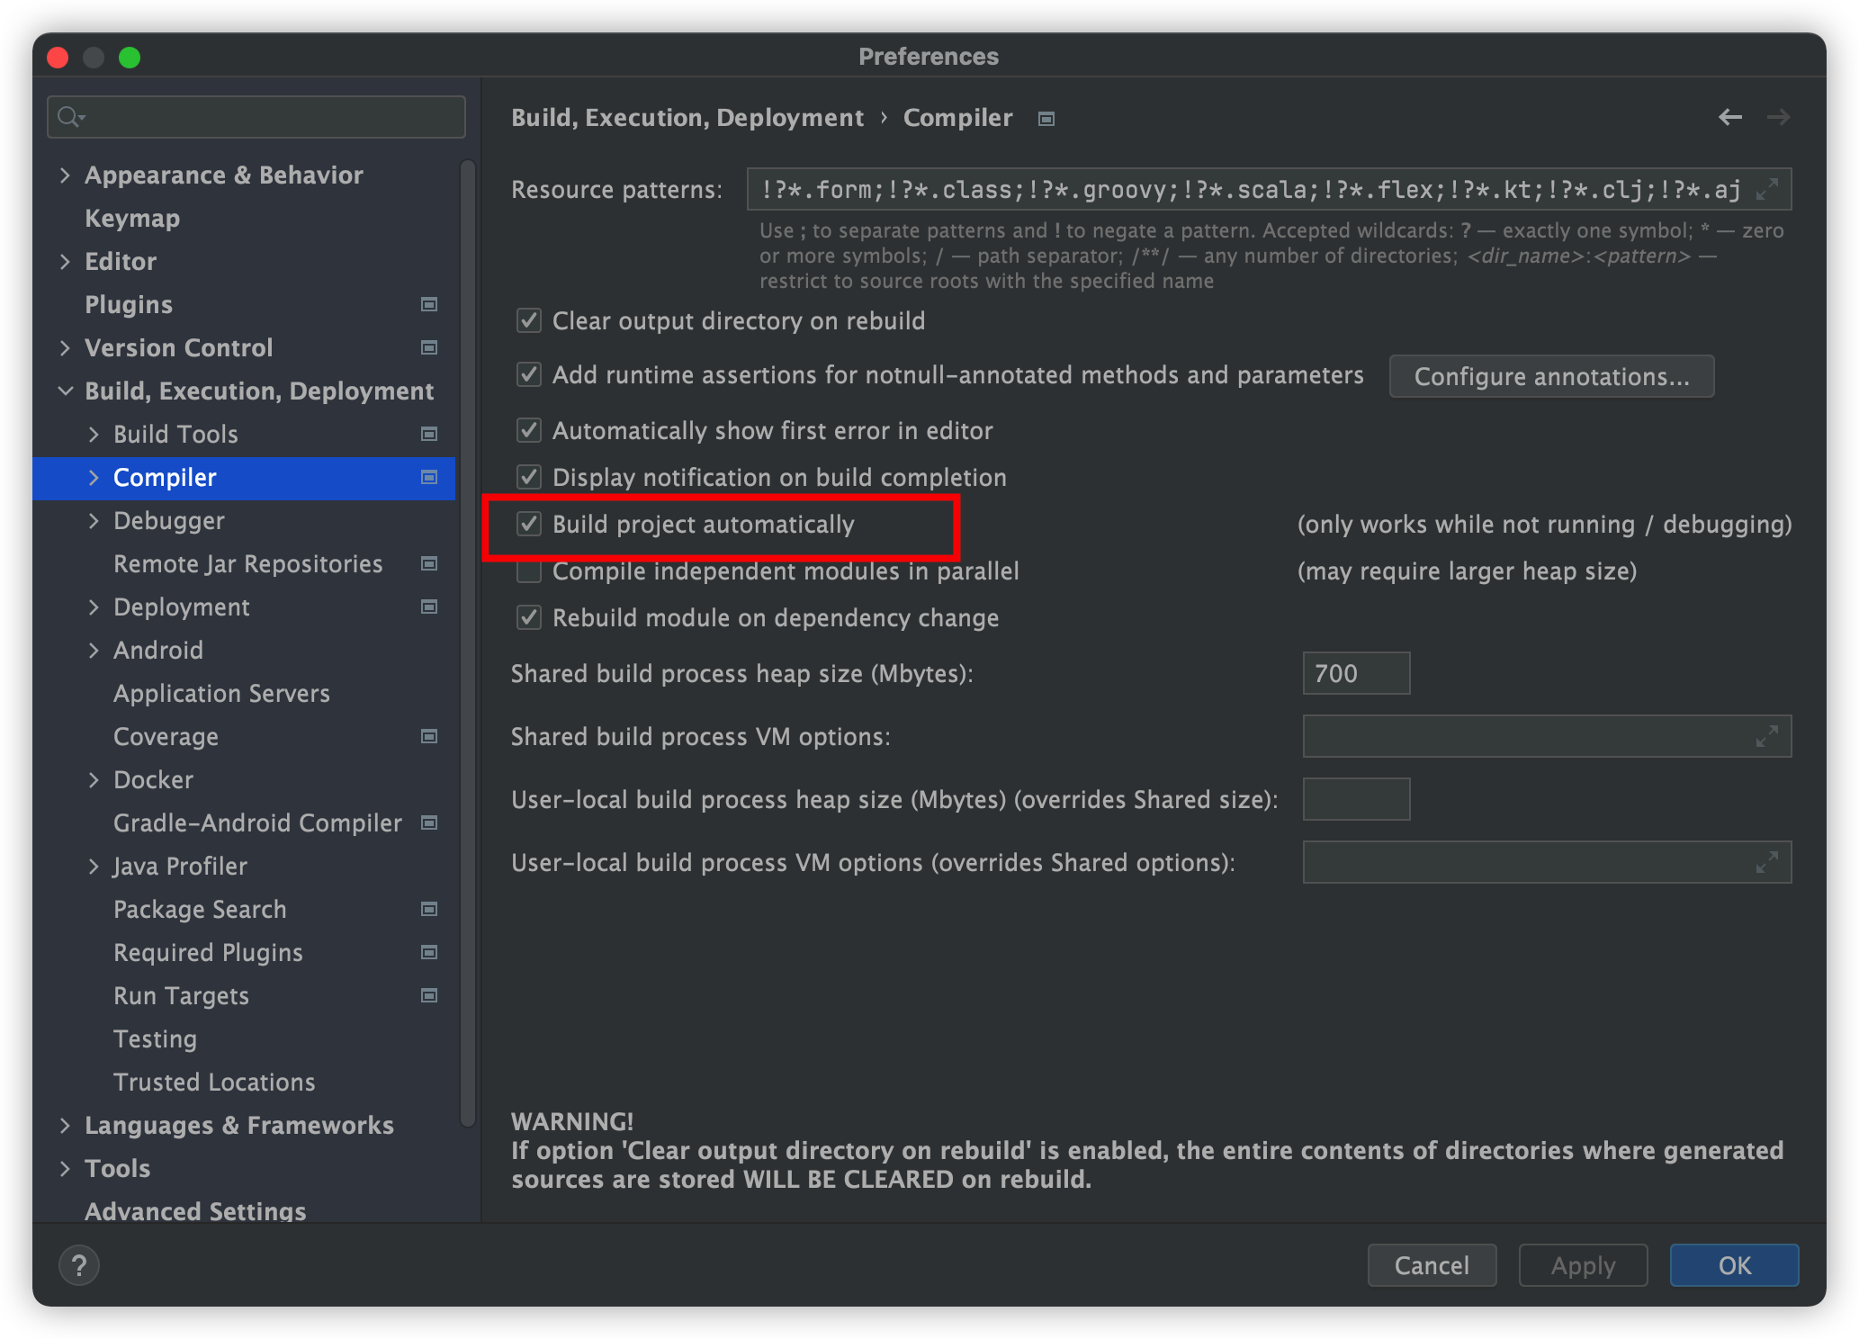This screenshot has height=1339, width=1859.
Task: Click the search magnifier icon
Action: click(x=69, y=117)
